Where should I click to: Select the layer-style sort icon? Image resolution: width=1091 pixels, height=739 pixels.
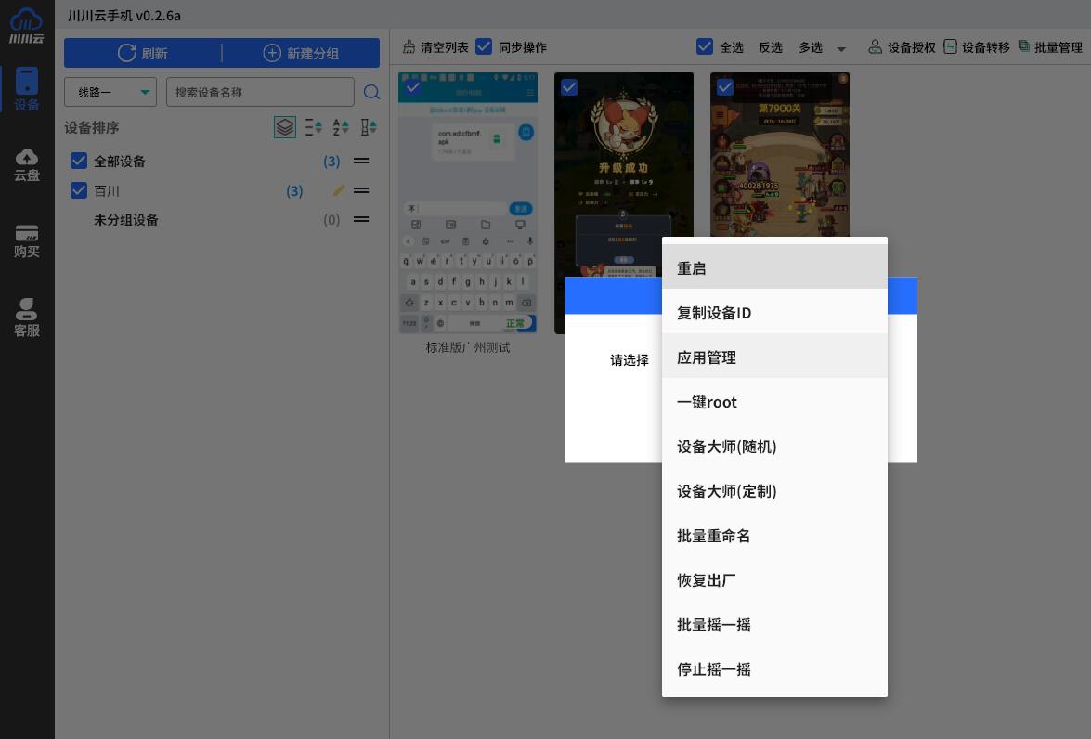285,127
